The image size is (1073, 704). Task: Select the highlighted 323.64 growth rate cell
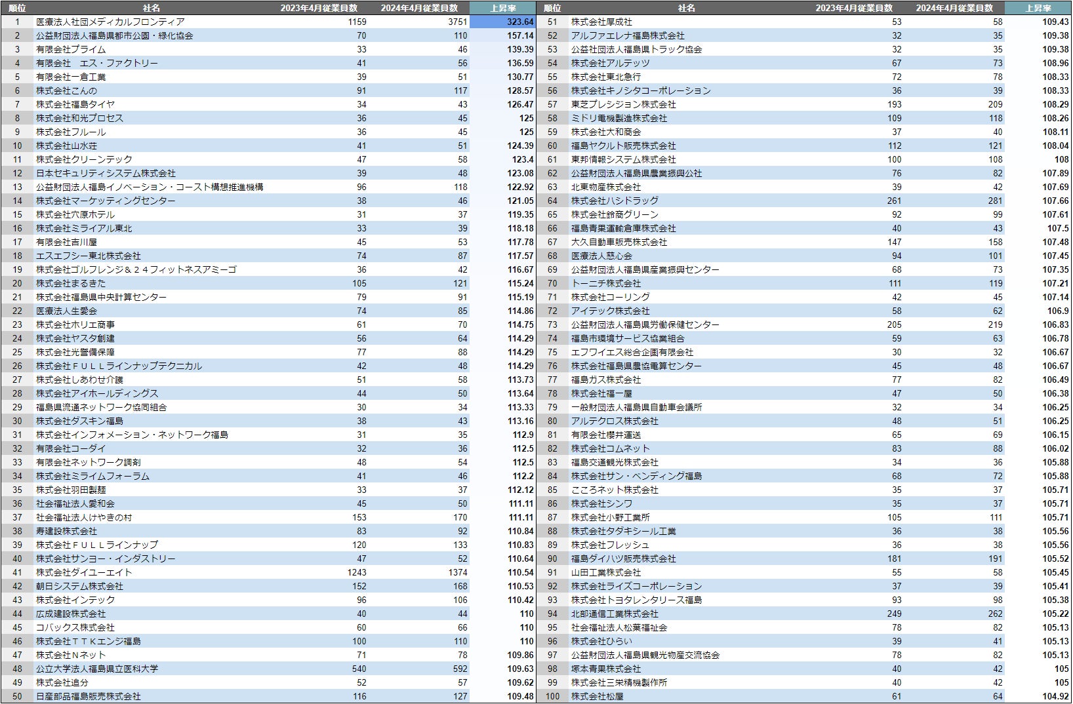tap(503, 22)
